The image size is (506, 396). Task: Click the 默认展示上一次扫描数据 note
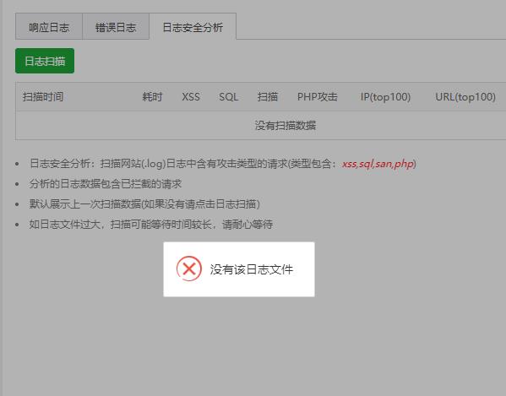144,204
